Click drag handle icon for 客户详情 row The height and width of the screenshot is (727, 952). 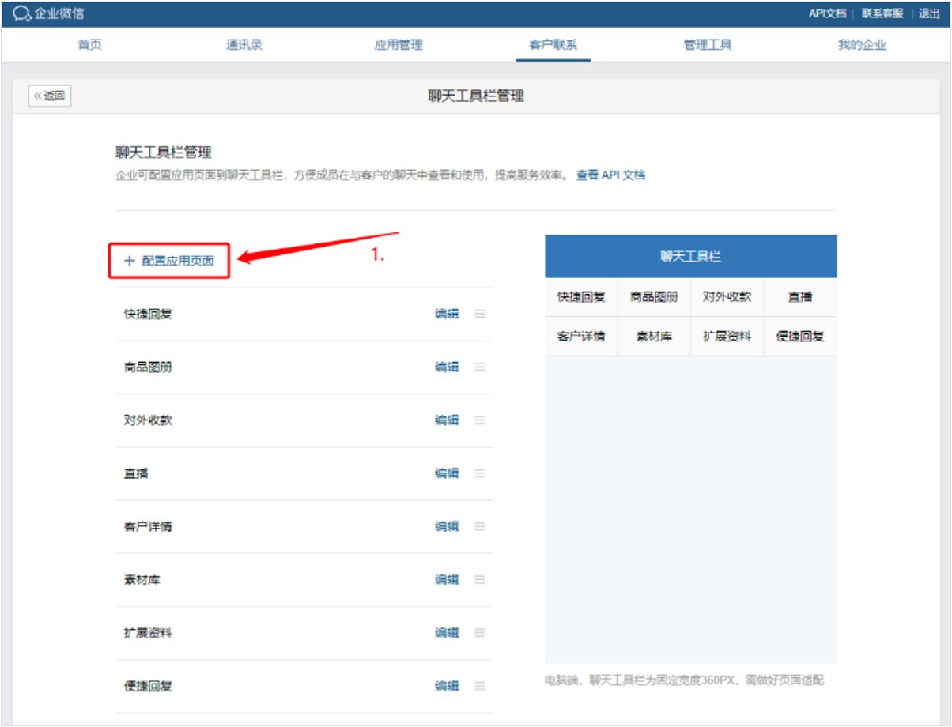pos(480,526)
